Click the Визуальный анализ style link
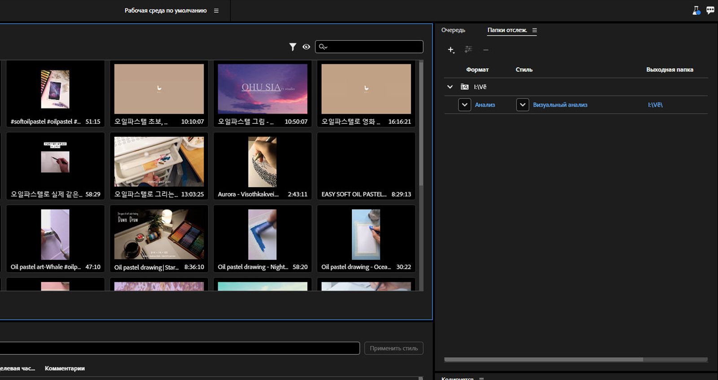 click(x=560, y=105)
